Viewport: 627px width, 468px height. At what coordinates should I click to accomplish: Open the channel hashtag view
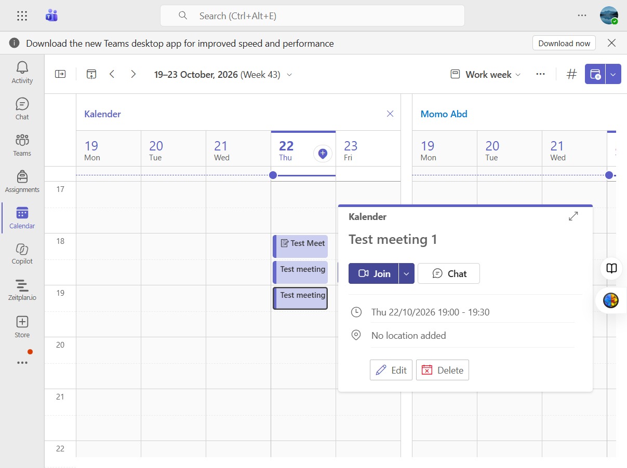pos(571,74)
